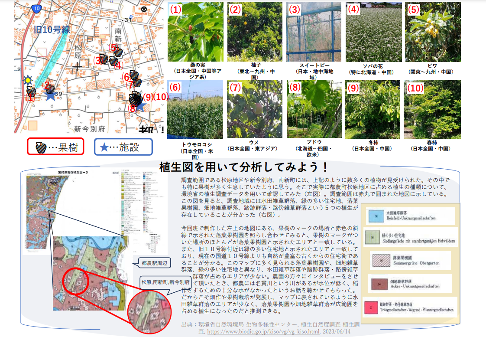Click the blue star marker beside marker (2)
Screen dimensions: 486x337
[50, 96]
